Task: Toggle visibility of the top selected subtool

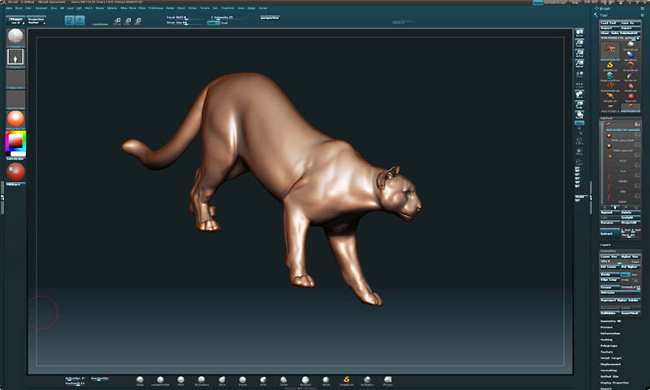Action: point(638,124)
